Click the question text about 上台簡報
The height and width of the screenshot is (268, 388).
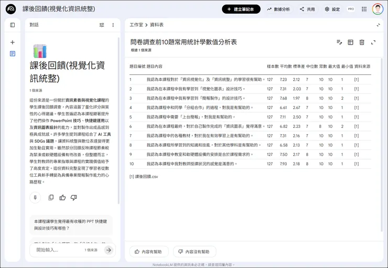click(x=191, y=117)
